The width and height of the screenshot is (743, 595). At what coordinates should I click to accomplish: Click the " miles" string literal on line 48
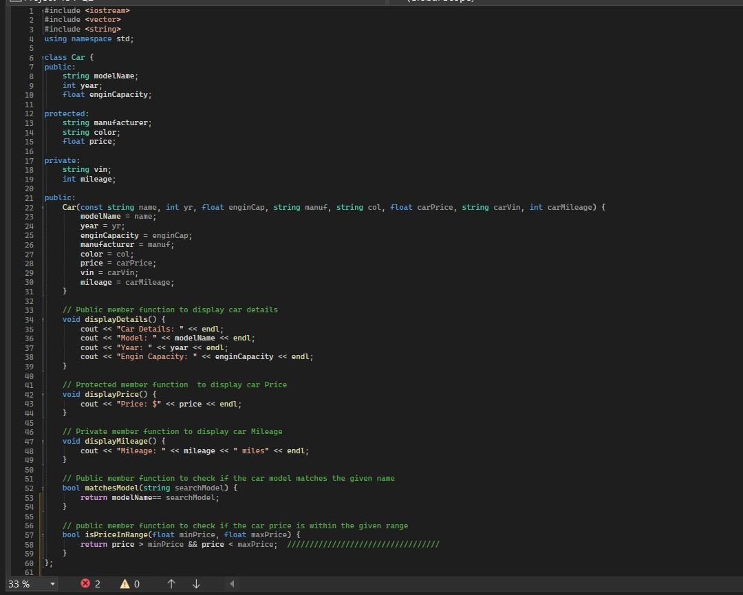(x=251, y=451)
